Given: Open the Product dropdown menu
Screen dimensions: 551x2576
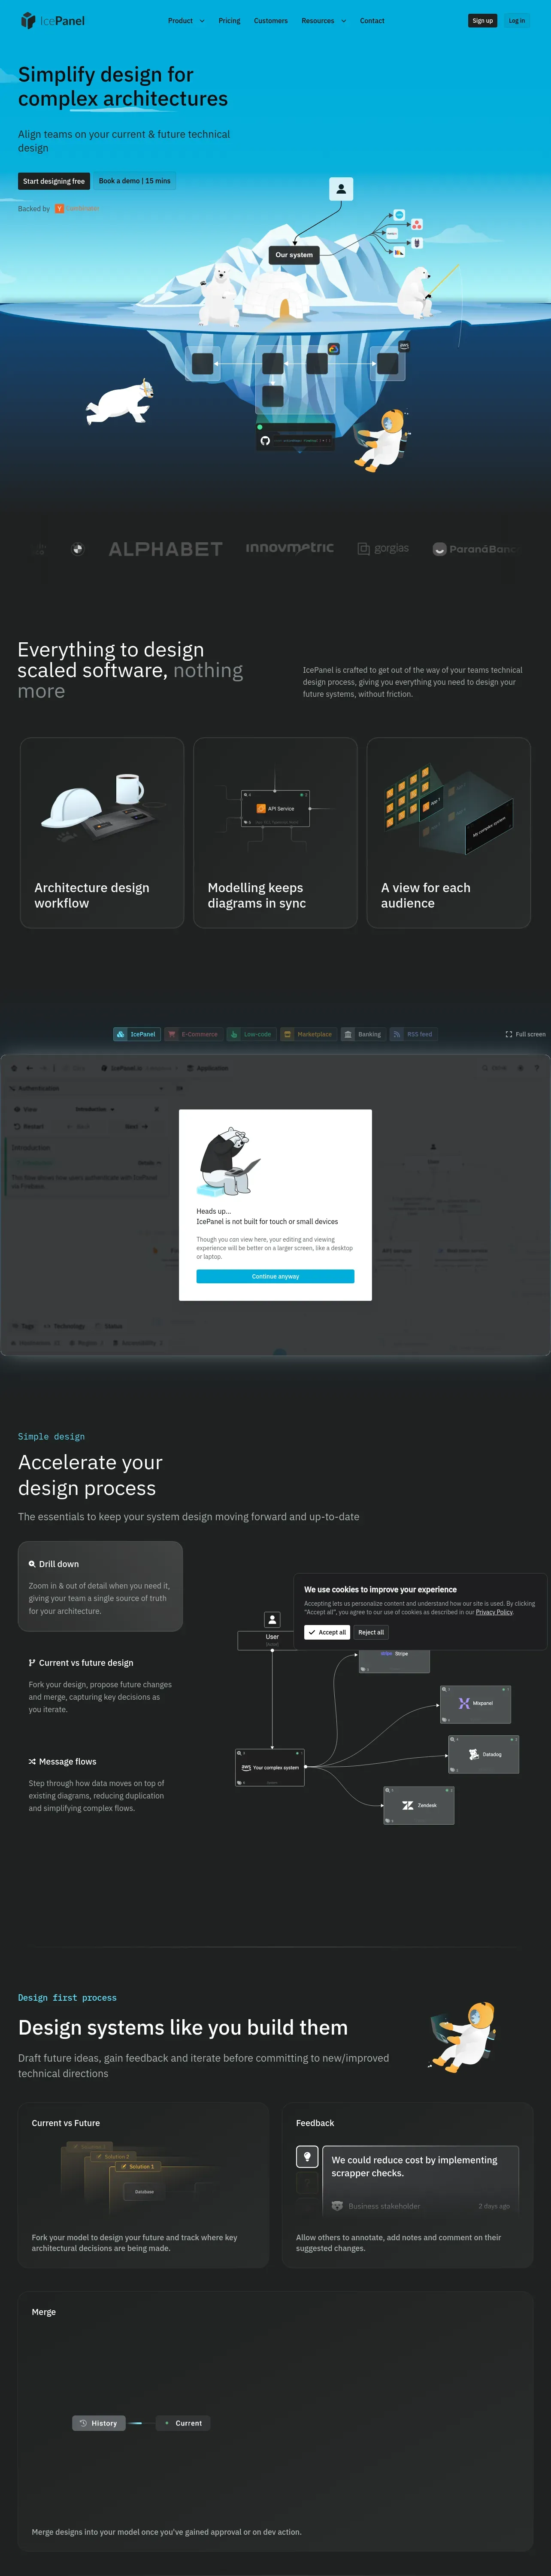Looking at the screenshot, I should [x=186, y=21].
